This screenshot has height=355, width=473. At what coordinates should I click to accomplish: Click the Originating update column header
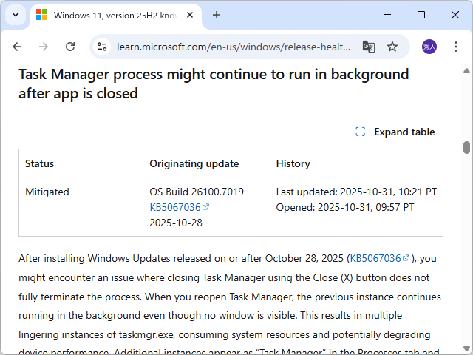194,163
